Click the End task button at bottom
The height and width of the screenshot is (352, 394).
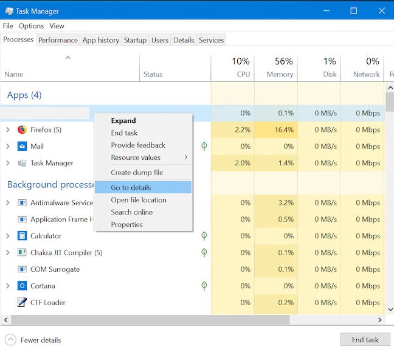click(x=365, y=339)
